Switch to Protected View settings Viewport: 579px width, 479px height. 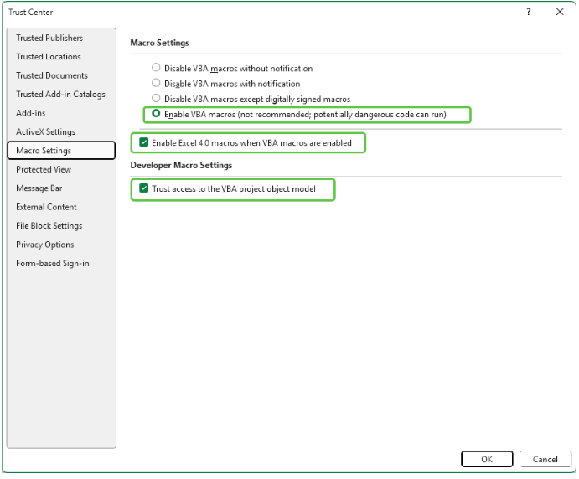pos(44,169)
